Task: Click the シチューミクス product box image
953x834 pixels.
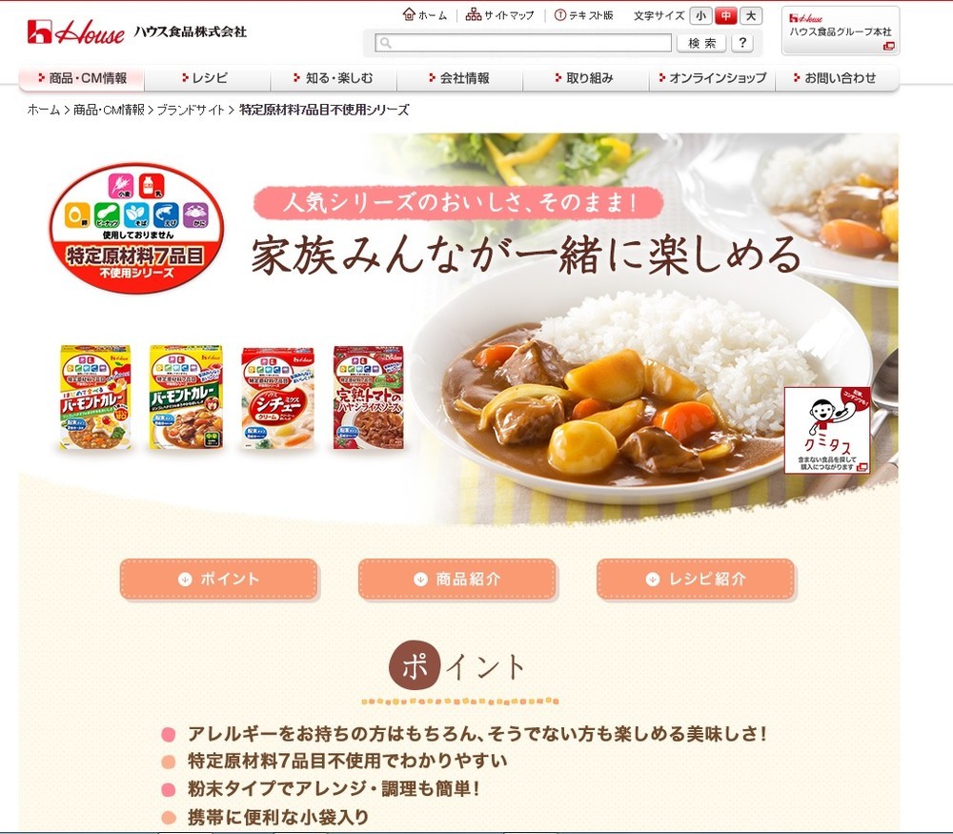Action: (x=277, y=398)
